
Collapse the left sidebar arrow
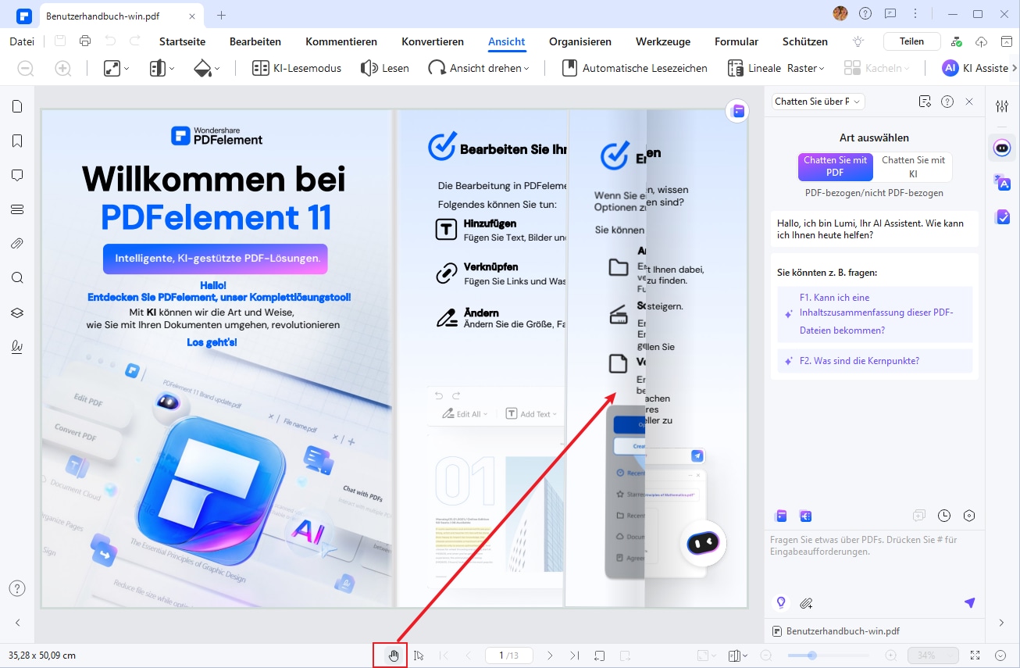tap(17, 623)
